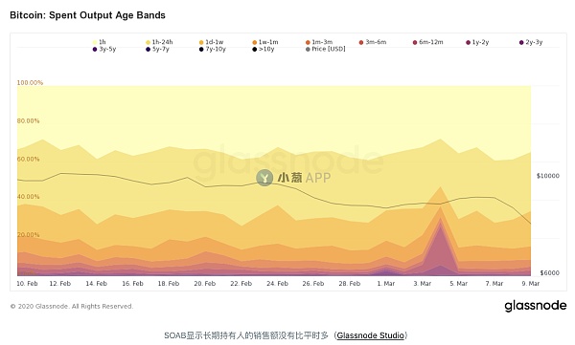Click the >10y legend dot icon
575x345 pixels.
tap(255, 50)
